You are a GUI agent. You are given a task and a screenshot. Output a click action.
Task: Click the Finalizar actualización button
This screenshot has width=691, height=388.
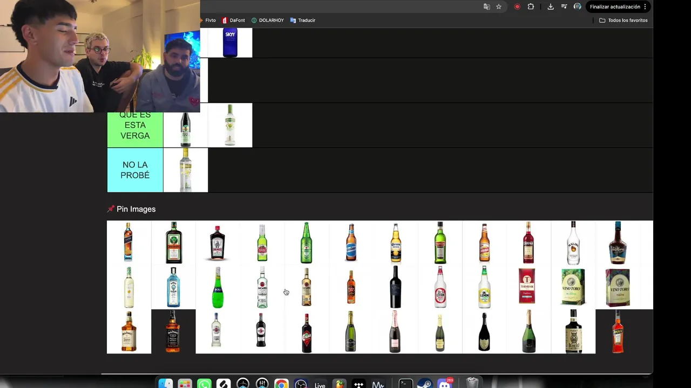pyautogui.click(x=618, y=6)
